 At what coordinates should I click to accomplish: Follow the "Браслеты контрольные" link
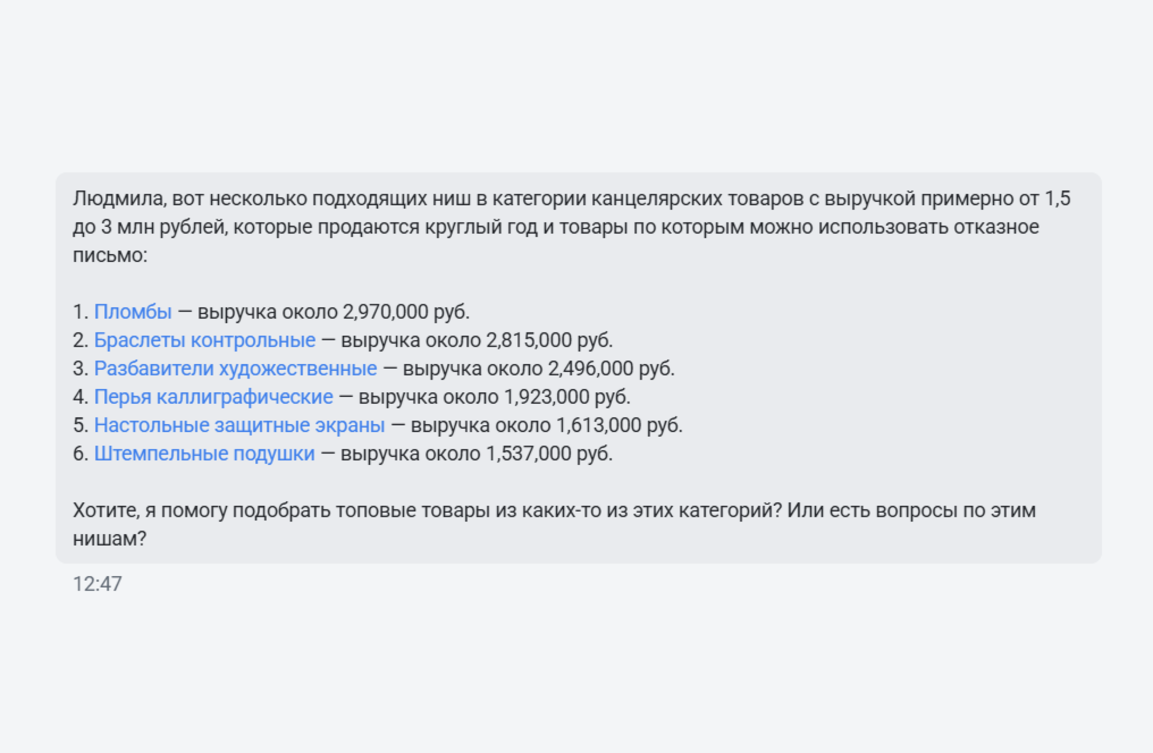click(204, 340)
